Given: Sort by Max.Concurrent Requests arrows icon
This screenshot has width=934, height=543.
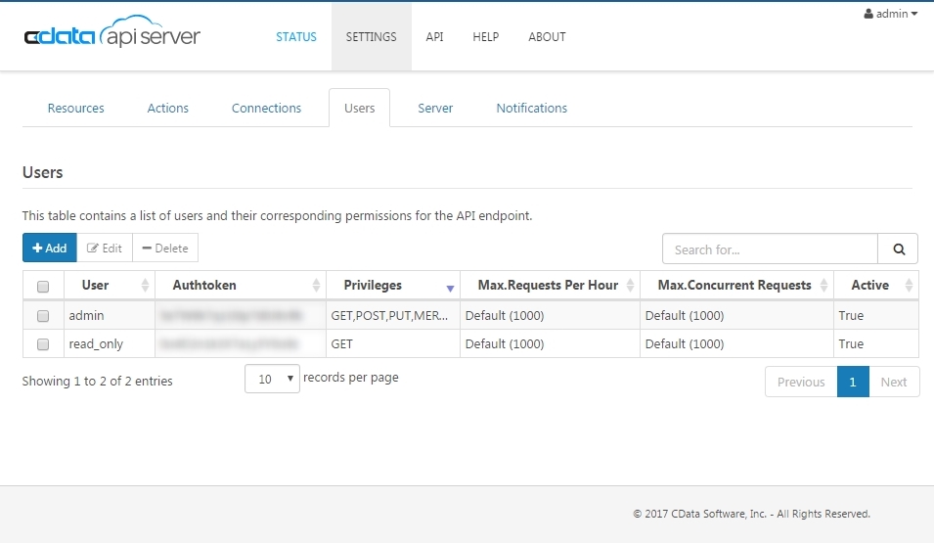Looking at the screenshot, I should (x=823, y=286).
